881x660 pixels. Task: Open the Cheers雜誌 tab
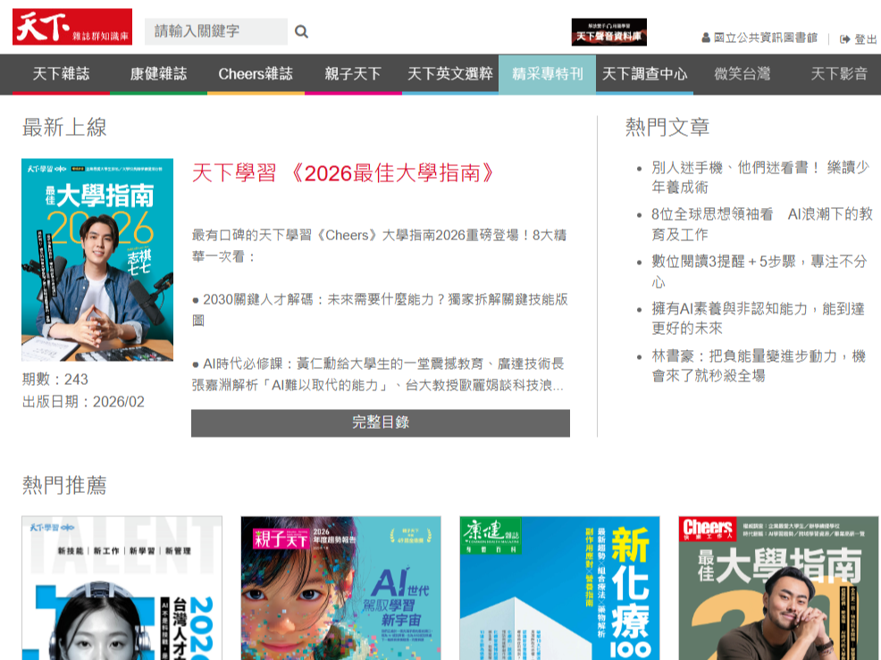[x=256, y=73]
